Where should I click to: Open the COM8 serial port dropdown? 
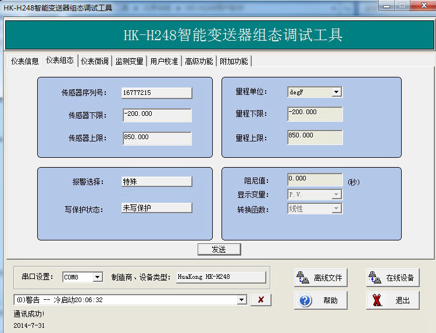[x=97, y=277]
